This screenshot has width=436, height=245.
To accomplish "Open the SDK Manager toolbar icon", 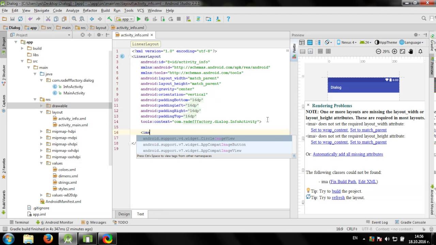I will (x=218, y=19).
